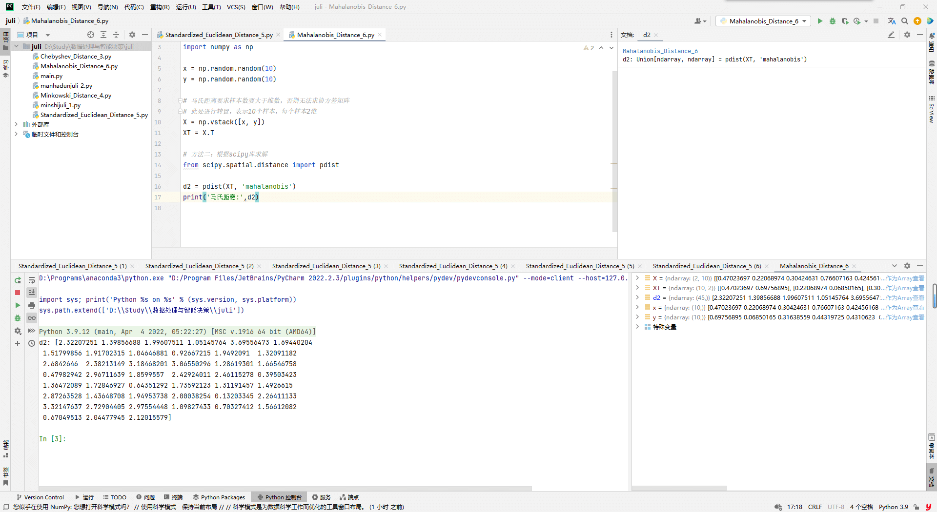Open console command history clock icon
Image resolution: width=937 pixels, height=512 pixels.
point(32,343)
